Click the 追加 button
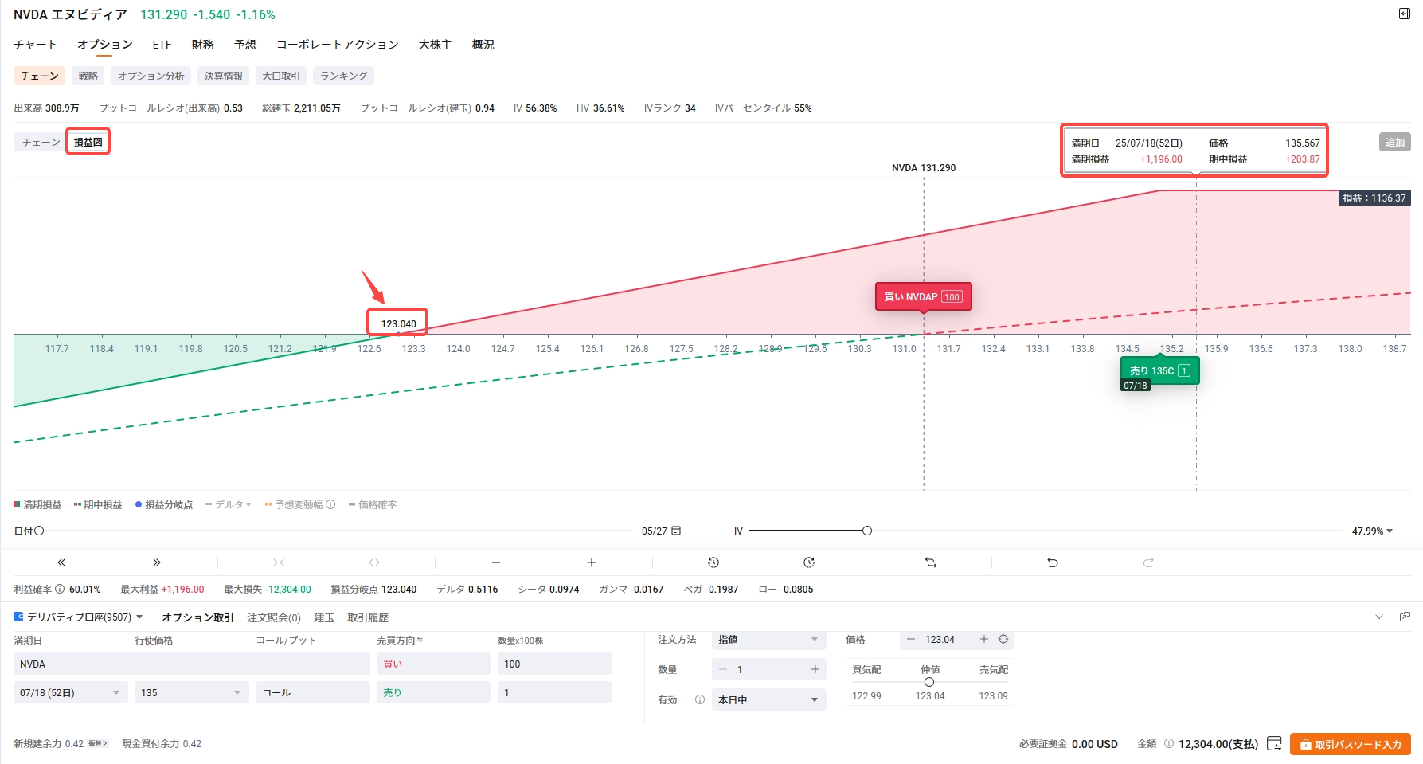Screen dimensions: 1423x764 (1394, 142)
